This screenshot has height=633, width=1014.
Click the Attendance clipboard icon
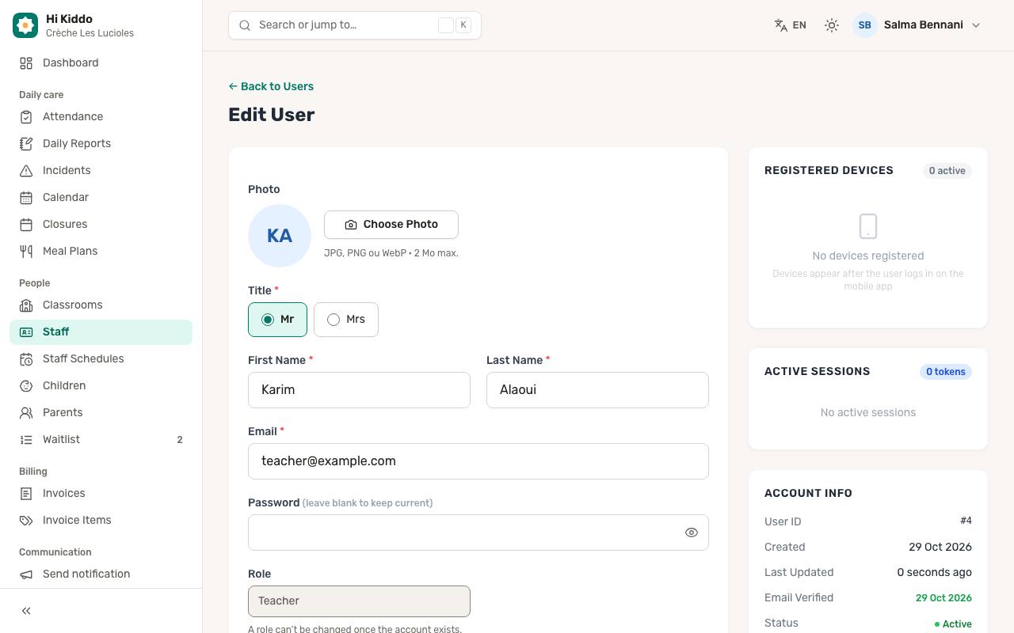[26, 117]
